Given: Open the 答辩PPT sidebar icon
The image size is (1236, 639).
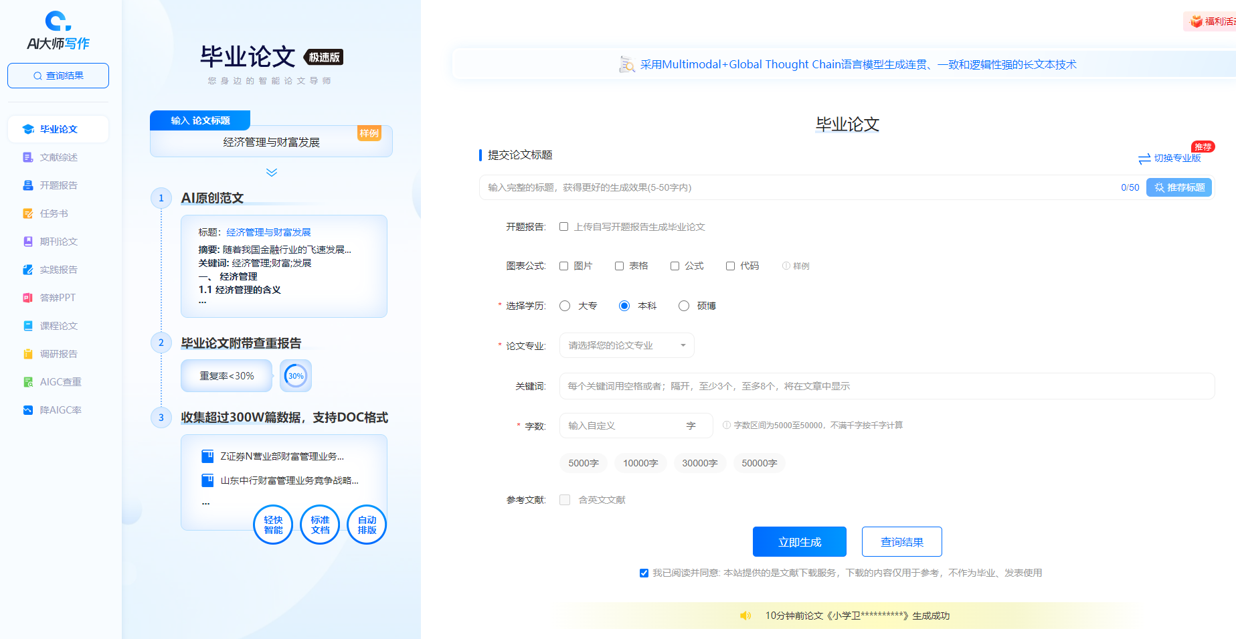Looking at the screenshot, I should point(28,298).
